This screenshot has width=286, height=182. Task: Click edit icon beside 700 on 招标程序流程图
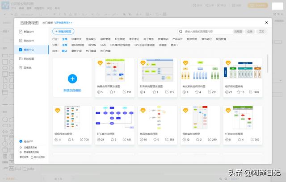point(81,140)
